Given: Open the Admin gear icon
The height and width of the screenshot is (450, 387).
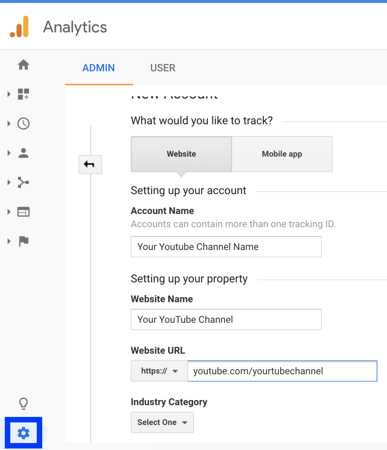Looking at the screenshot, I should point(23,433).
